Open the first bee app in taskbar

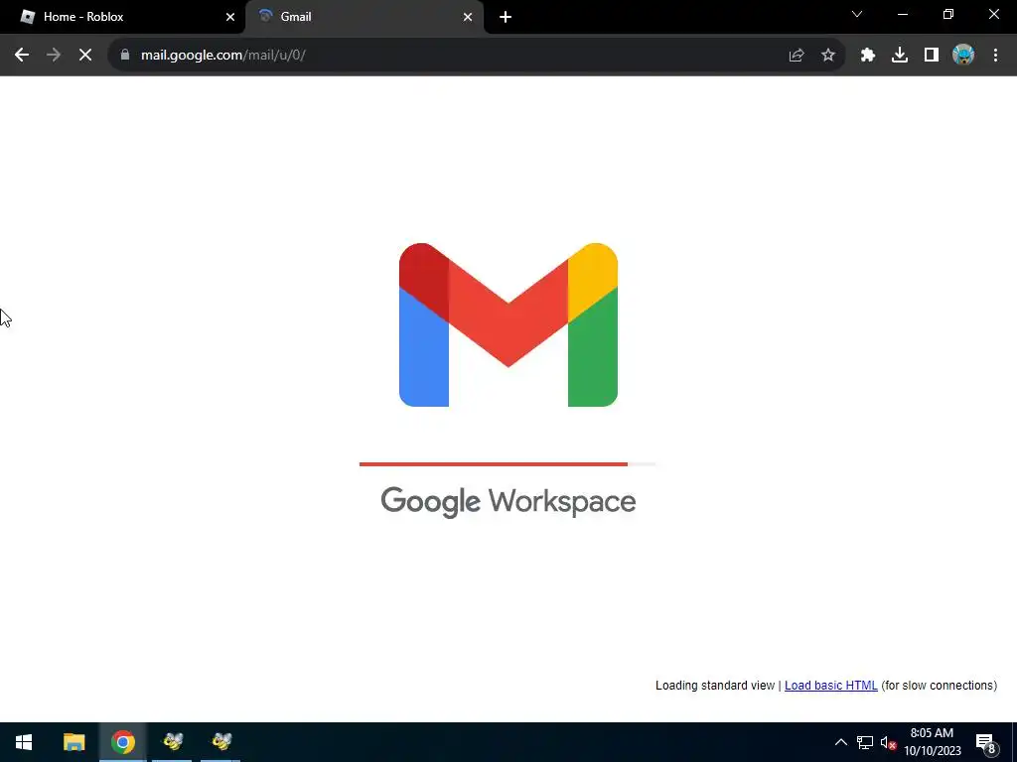click(173, 742)
